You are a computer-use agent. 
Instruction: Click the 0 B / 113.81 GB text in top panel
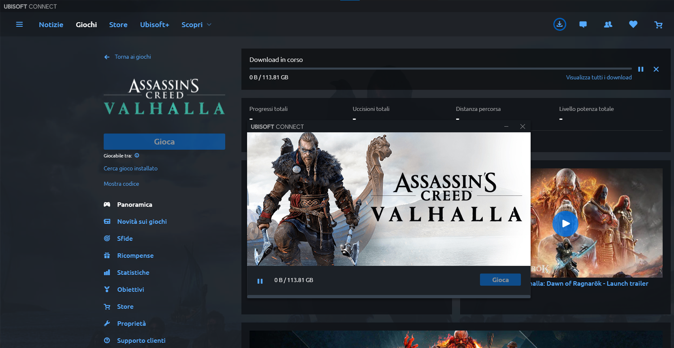tap(269, 77)
